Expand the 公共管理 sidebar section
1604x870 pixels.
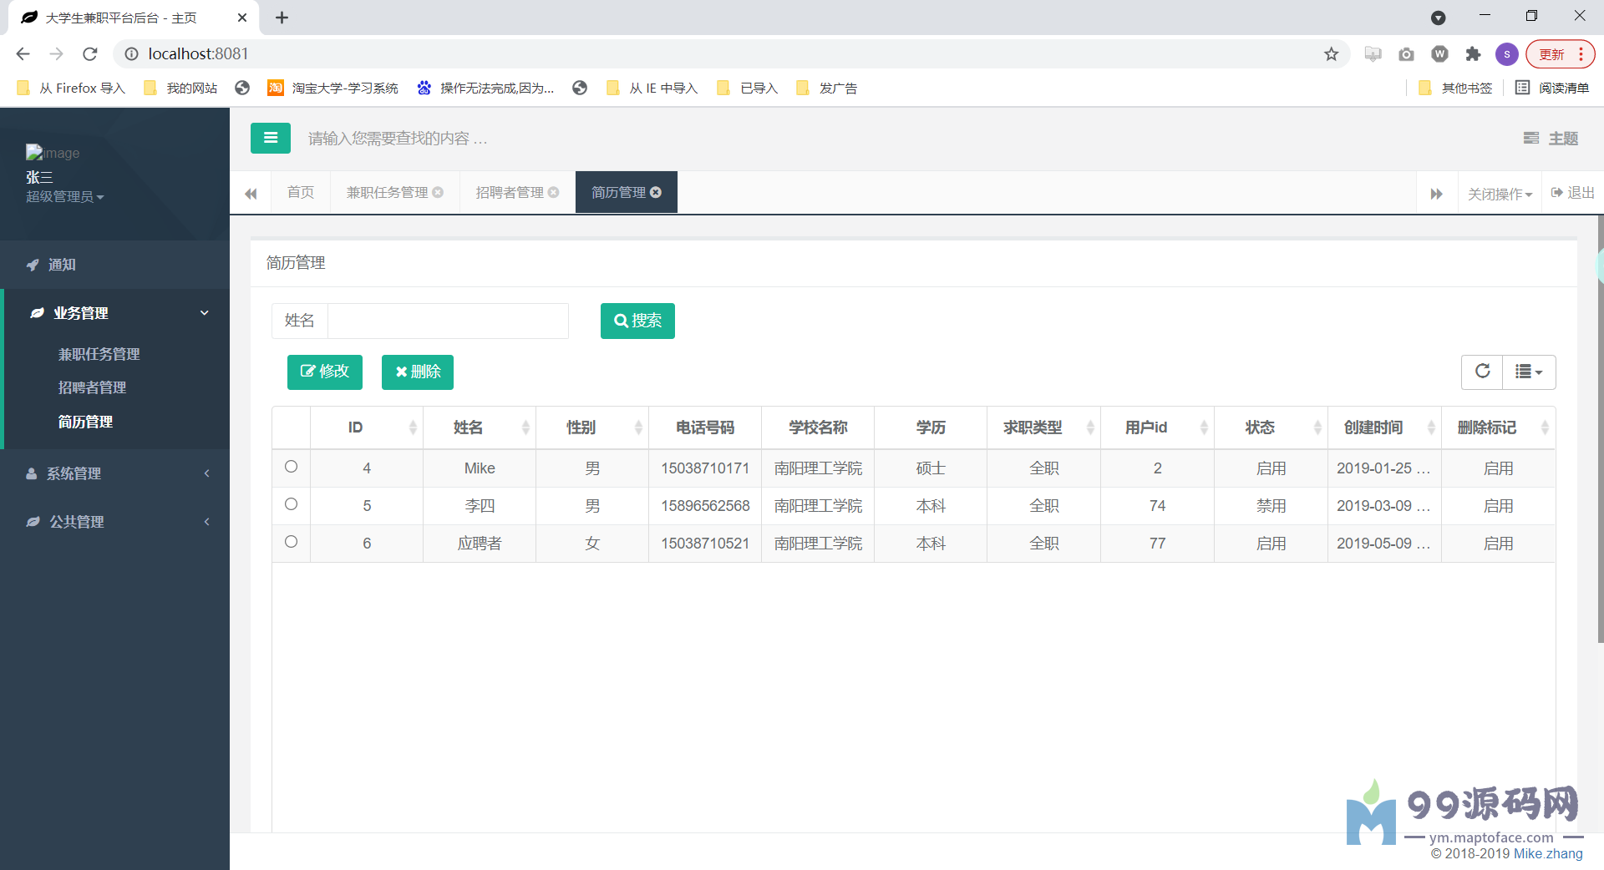(114, 522)
